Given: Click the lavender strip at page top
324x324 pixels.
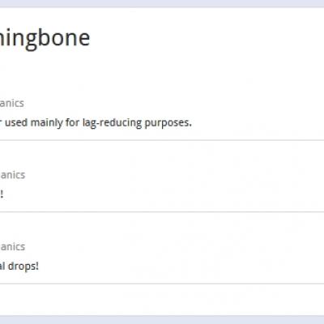Looking at the screenshot, I should (162, 3).
